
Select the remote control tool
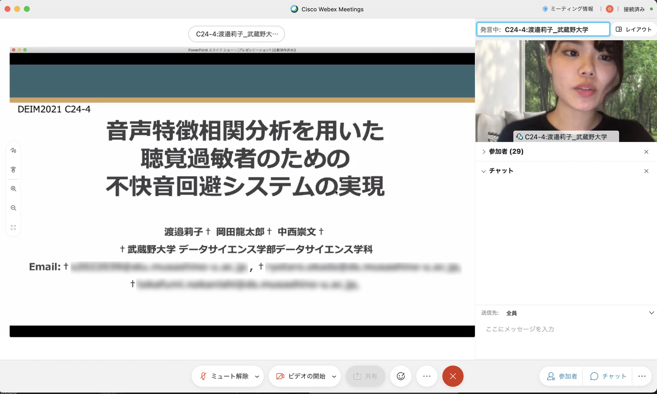(13, 169)
